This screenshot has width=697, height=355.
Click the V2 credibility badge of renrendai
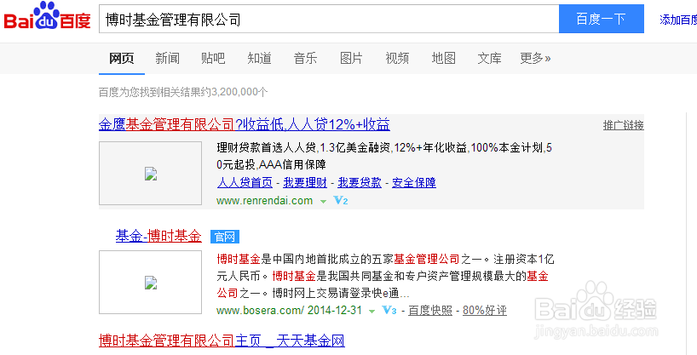341,200
